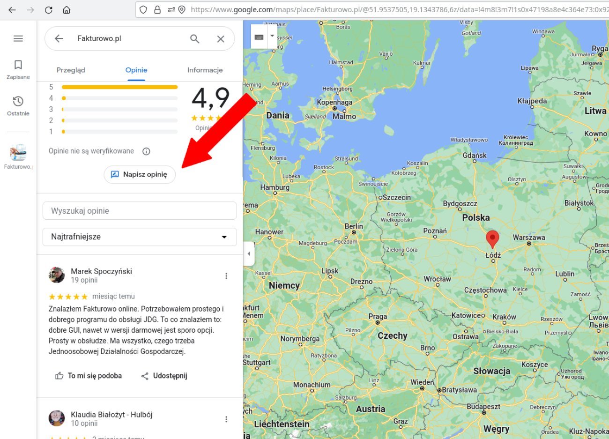This screenshot has width=609, height=439.
Task: Open the Marek Spoczyński reviewer name link
Action: click(x=101, y=271)
